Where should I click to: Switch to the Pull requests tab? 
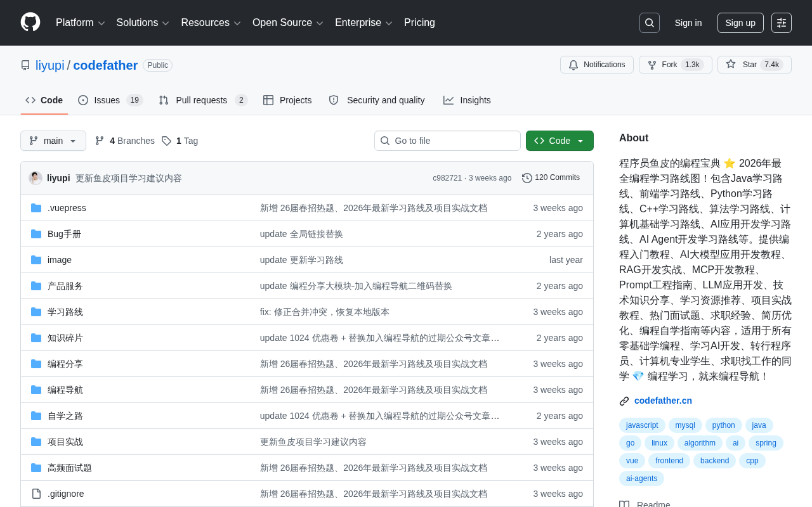point(203,100)
